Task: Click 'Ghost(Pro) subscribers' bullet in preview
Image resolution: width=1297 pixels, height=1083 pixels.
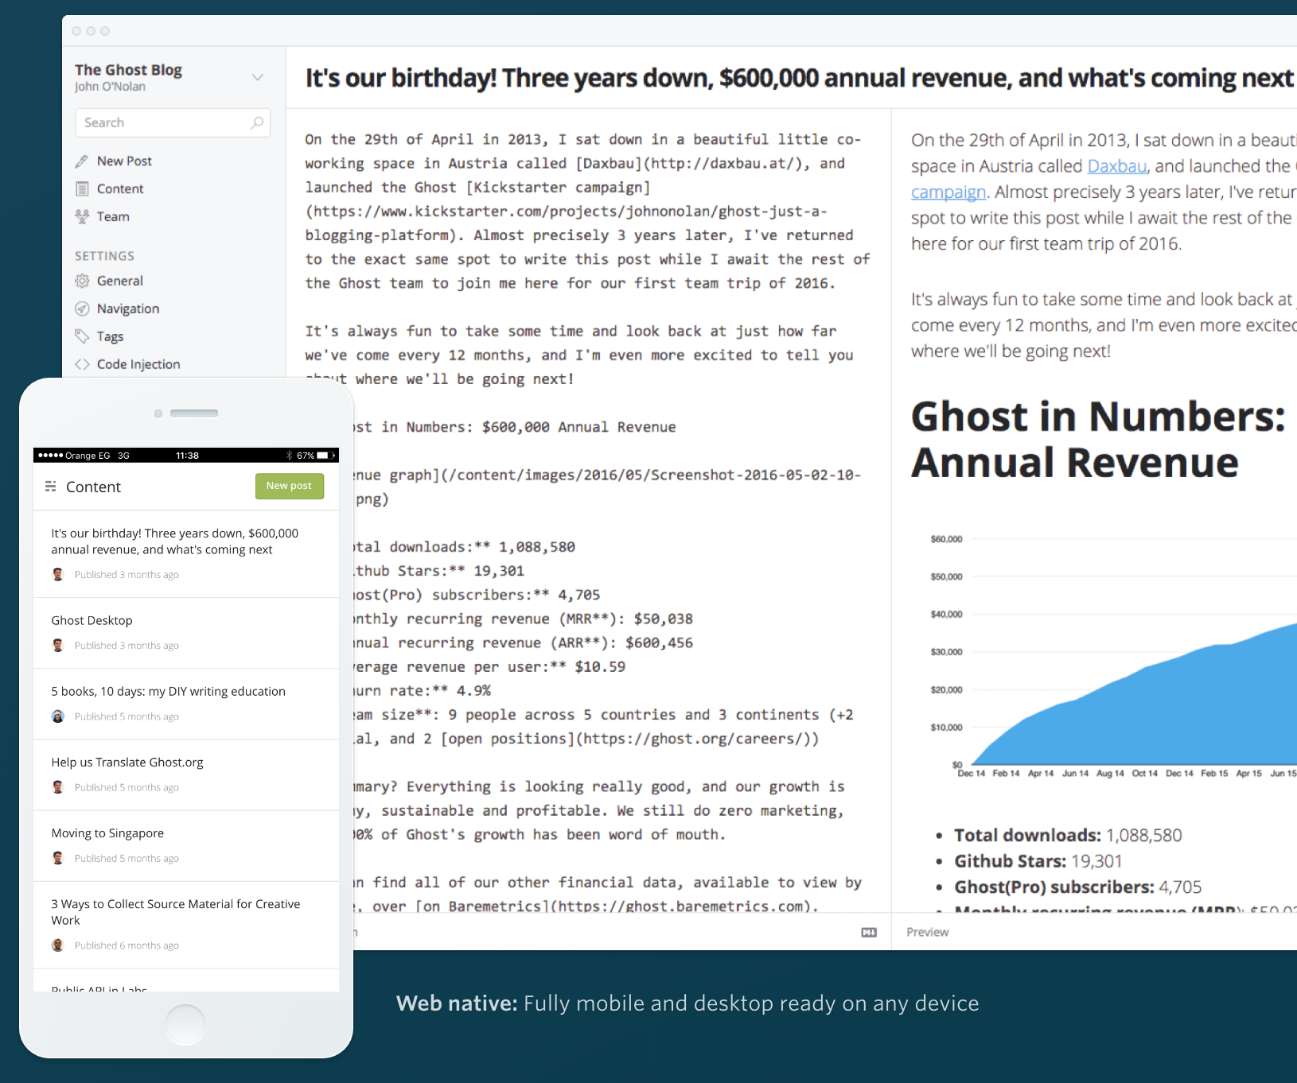Action: (x=1078, y=887)
